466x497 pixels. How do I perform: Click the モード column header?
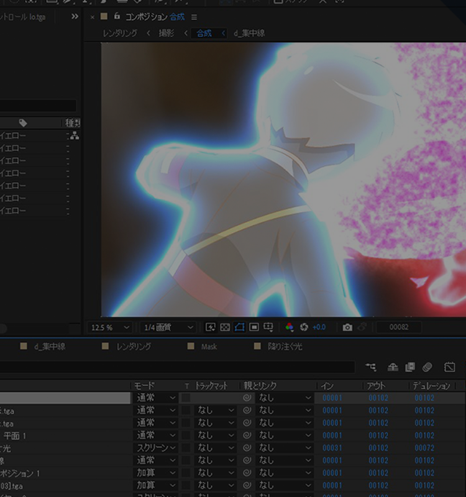[x=144, y=386]
